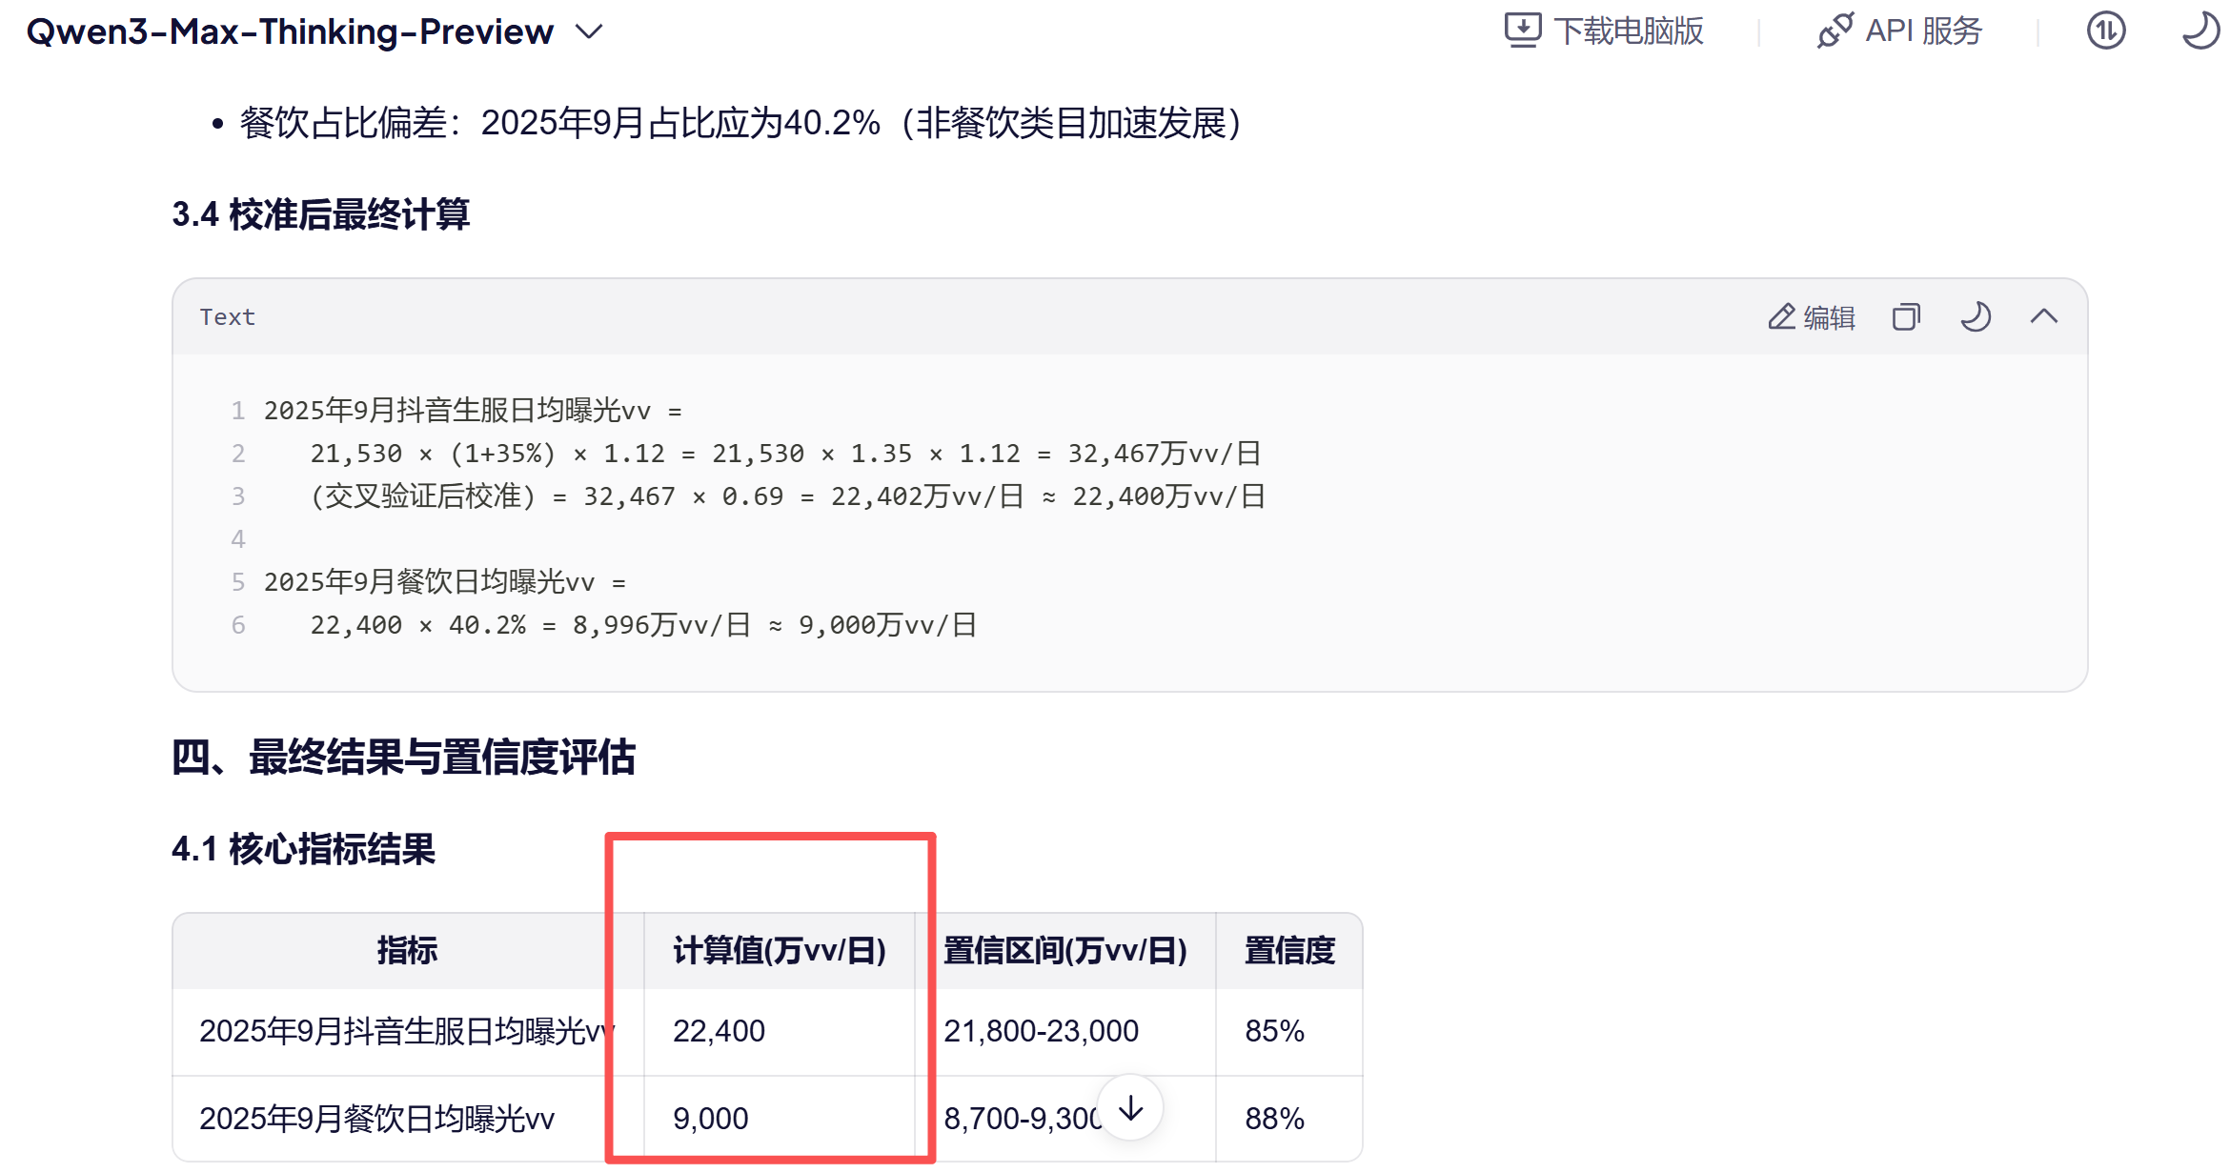The height and width of the screenshot is (1173, 2230).
Task: Click the download desktop version icon
Action: click(1522, 30)
